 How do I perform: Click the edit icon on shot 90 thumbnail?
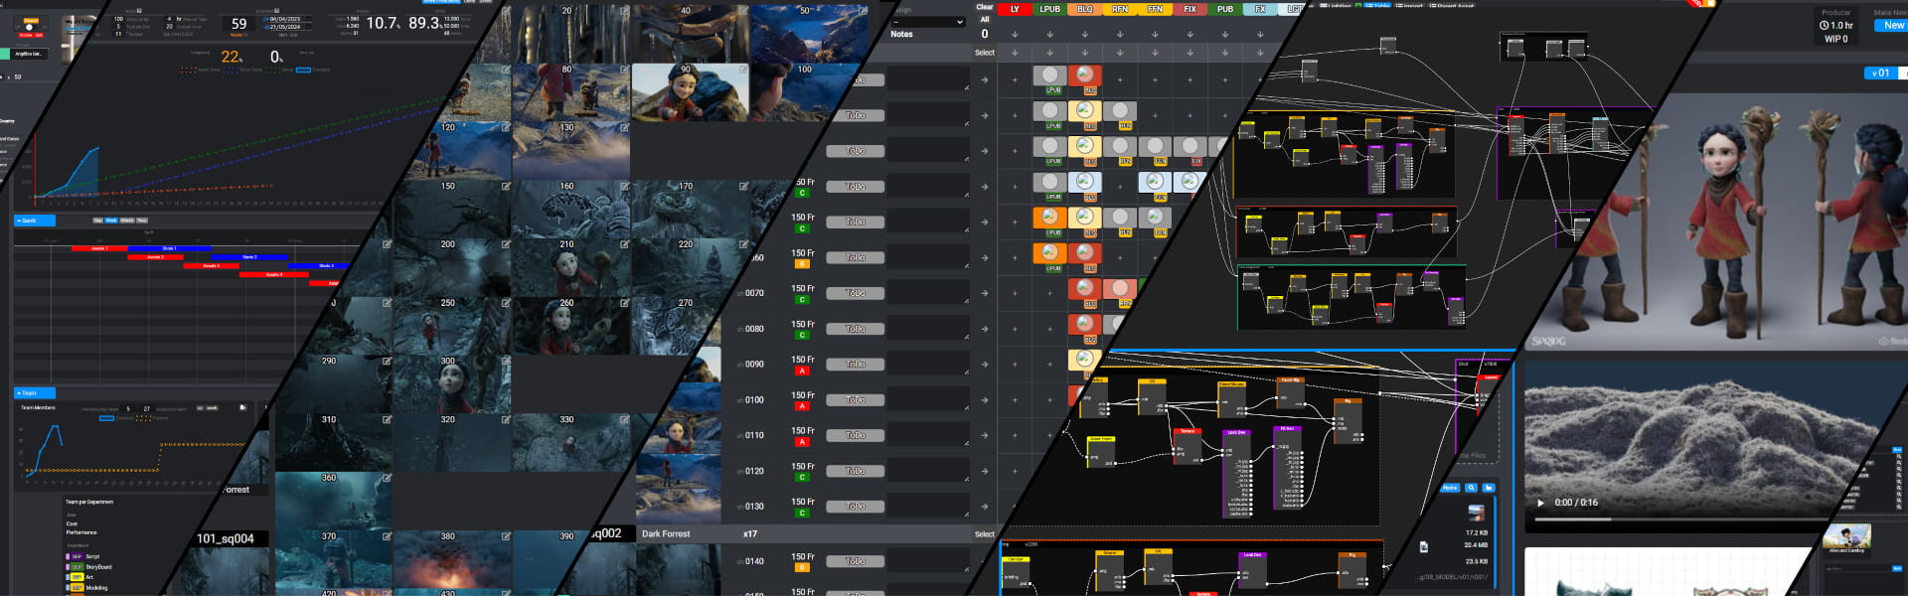pos(742,71)
